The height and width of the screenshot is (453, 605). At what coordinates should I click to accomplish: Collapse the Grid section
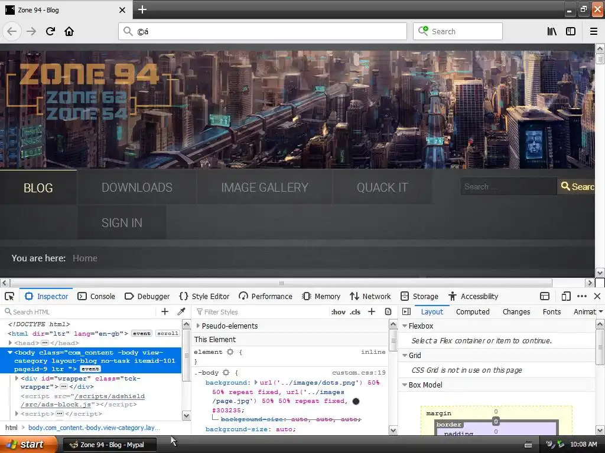(405, 355)
